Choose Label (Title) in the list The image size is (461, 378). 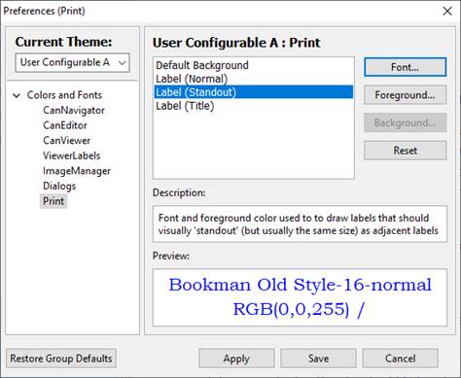coord(254,106)
